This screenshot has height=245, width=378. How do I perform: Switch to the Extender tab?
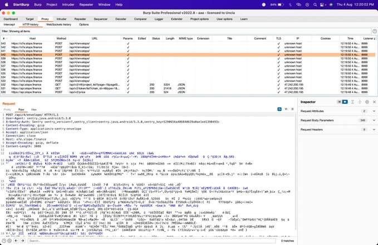tap(176, 19)
